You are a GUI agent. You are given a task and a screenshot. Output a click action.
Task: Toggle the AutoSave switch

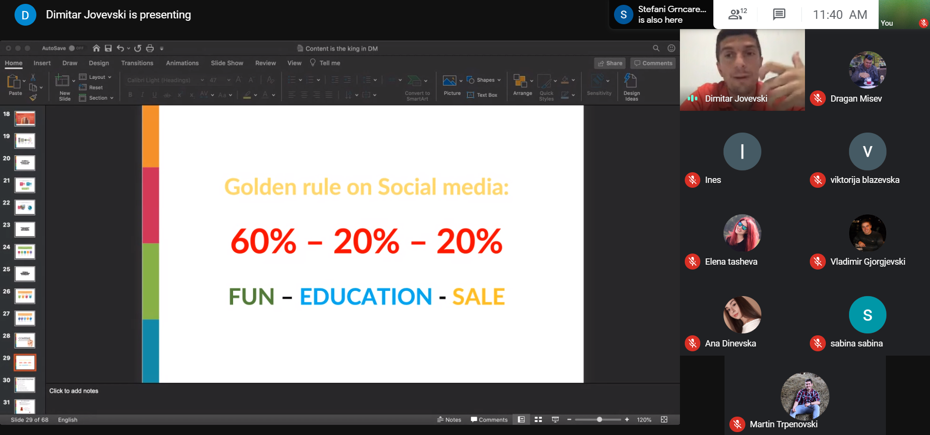click(x=76, y=48)
